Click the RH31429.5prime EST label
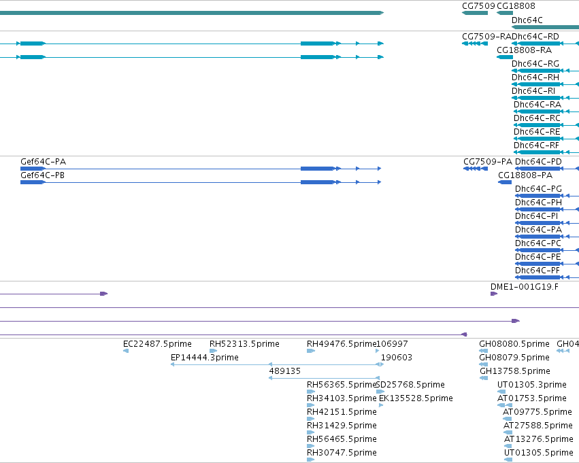The width and height of the screenshot is (579, 463). [x=342, y=426]
